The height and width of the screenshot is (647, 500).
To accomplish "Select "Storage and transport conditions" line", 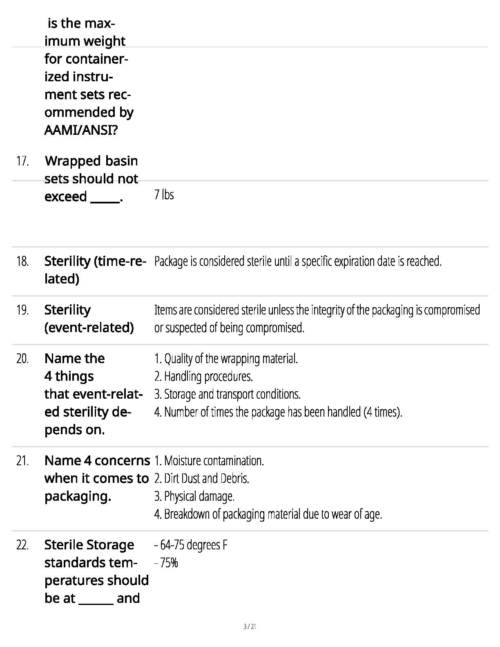I will pos(227,394).
